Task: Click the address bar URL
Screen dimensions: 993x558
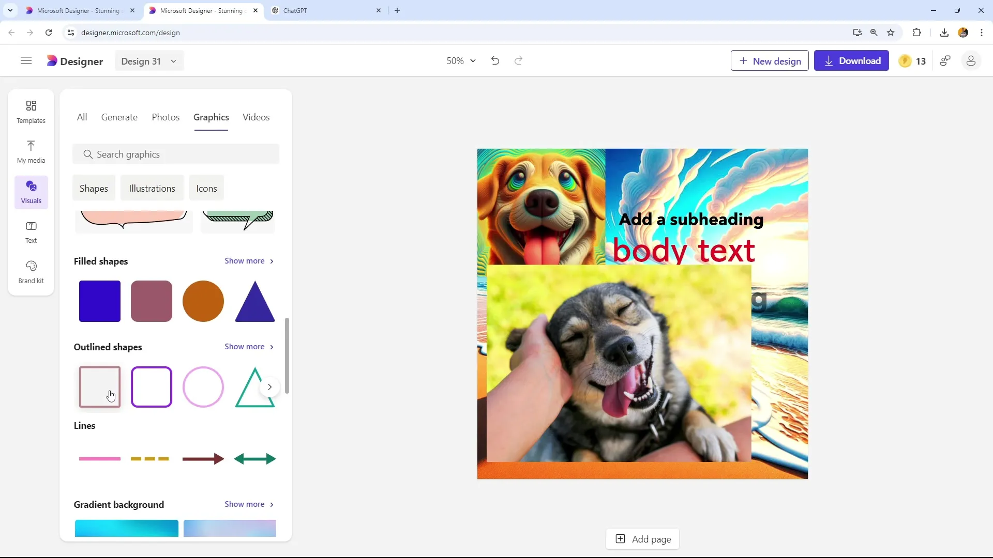Action: (130, 33)
